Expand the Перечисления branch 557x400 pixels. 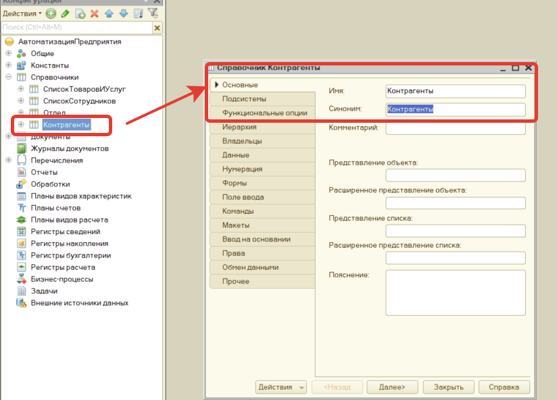9,161
